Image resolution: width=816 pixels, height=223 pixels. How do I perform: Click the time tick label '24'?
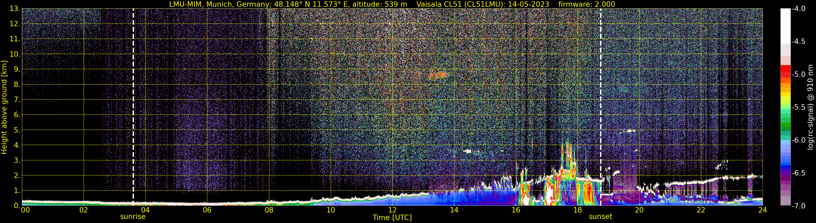click(762, 210)
